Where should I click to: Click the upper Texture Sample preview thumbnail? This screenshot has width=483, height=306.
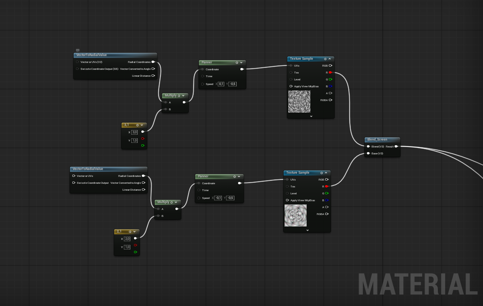coord(299,102)
